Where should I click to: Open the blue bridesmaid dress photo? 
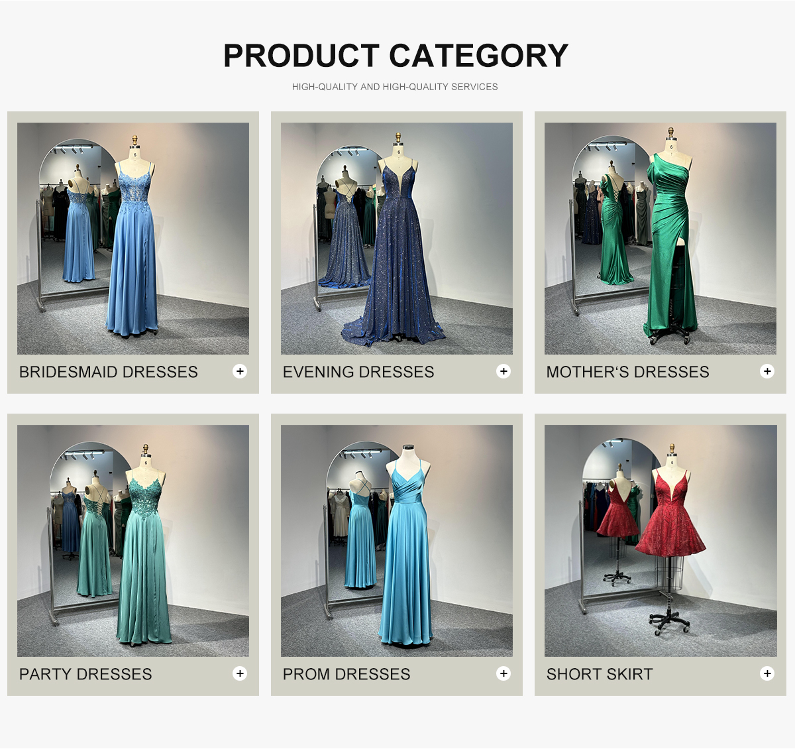pyautogui.click(x=133, y=239)
